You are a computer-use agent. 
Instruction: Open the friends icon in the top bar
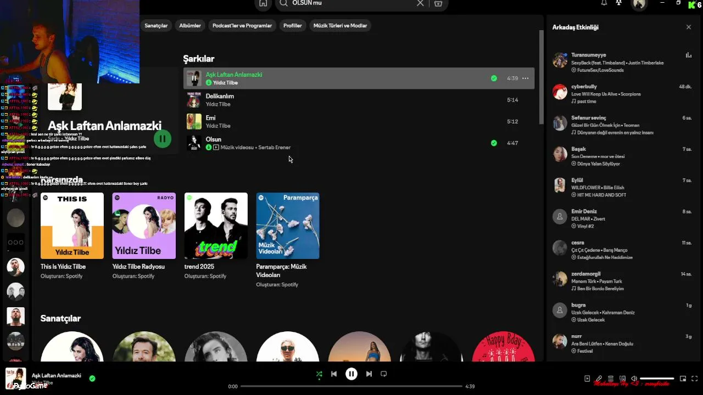[x=619, y=3]
